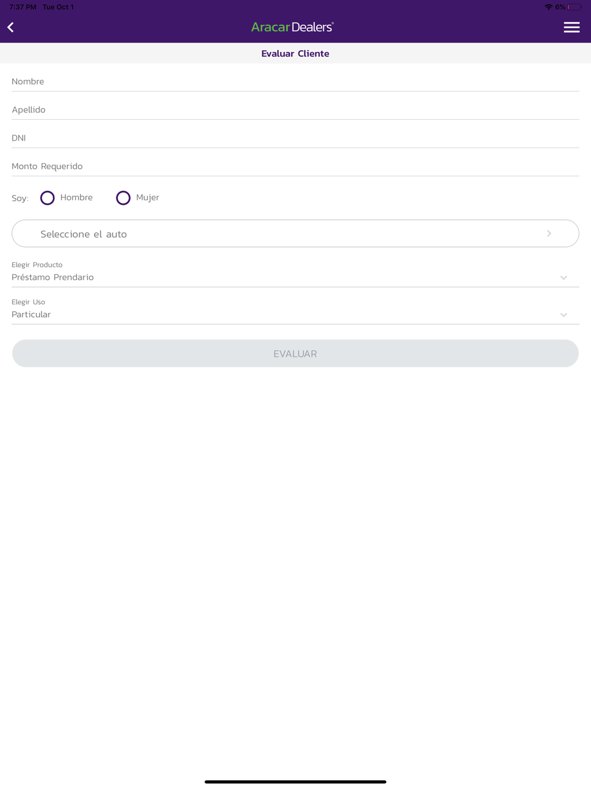The width and height of the screenshot is (591, 788).
Task: Expand the Elegir Uso dropdown
Action: coord(295,314)
